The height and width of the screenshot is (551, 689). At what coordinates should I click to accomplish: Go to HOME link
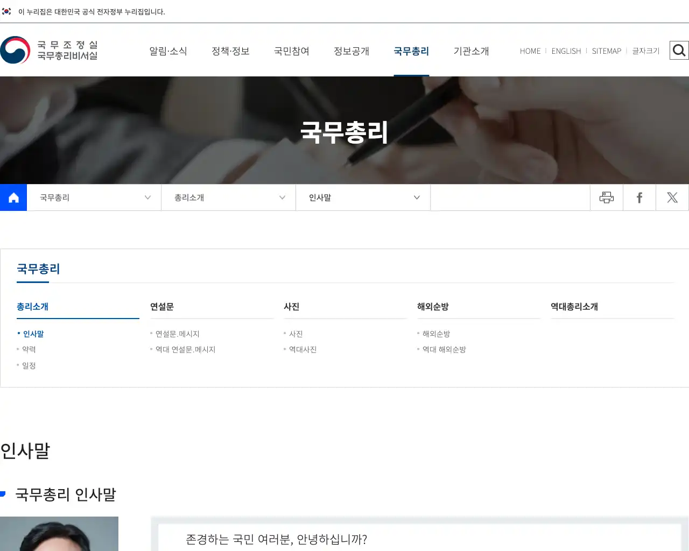(530, 51)
